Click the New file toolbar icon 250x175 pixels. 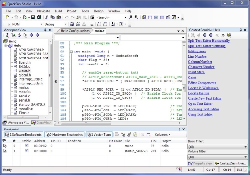(7, 17)
